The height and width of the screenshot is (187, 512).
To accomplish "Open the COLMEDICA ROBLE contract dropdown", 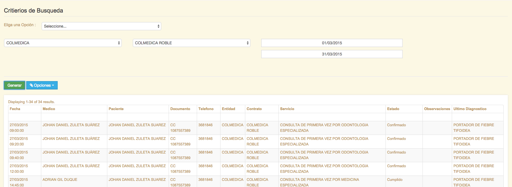I will pos(191,43).
